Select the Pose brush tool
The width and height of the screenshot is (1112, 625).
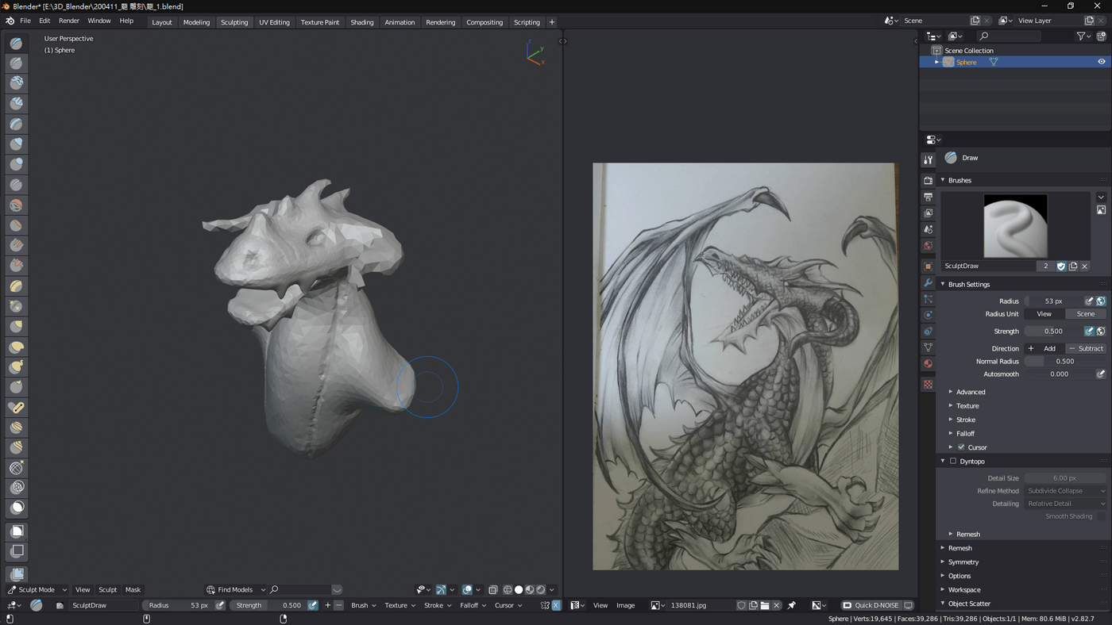(17, 407)
